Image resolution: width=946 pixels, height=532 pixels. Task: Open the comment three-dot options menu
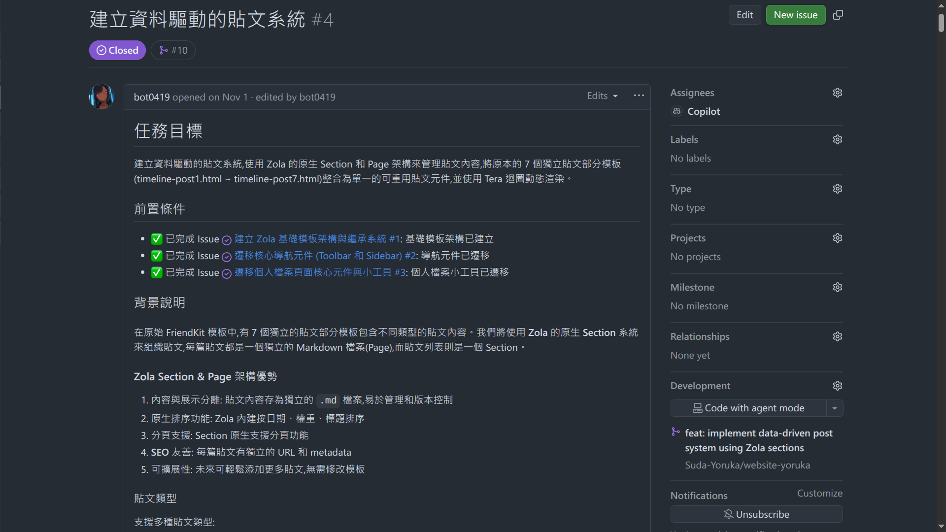pos(639,96)
